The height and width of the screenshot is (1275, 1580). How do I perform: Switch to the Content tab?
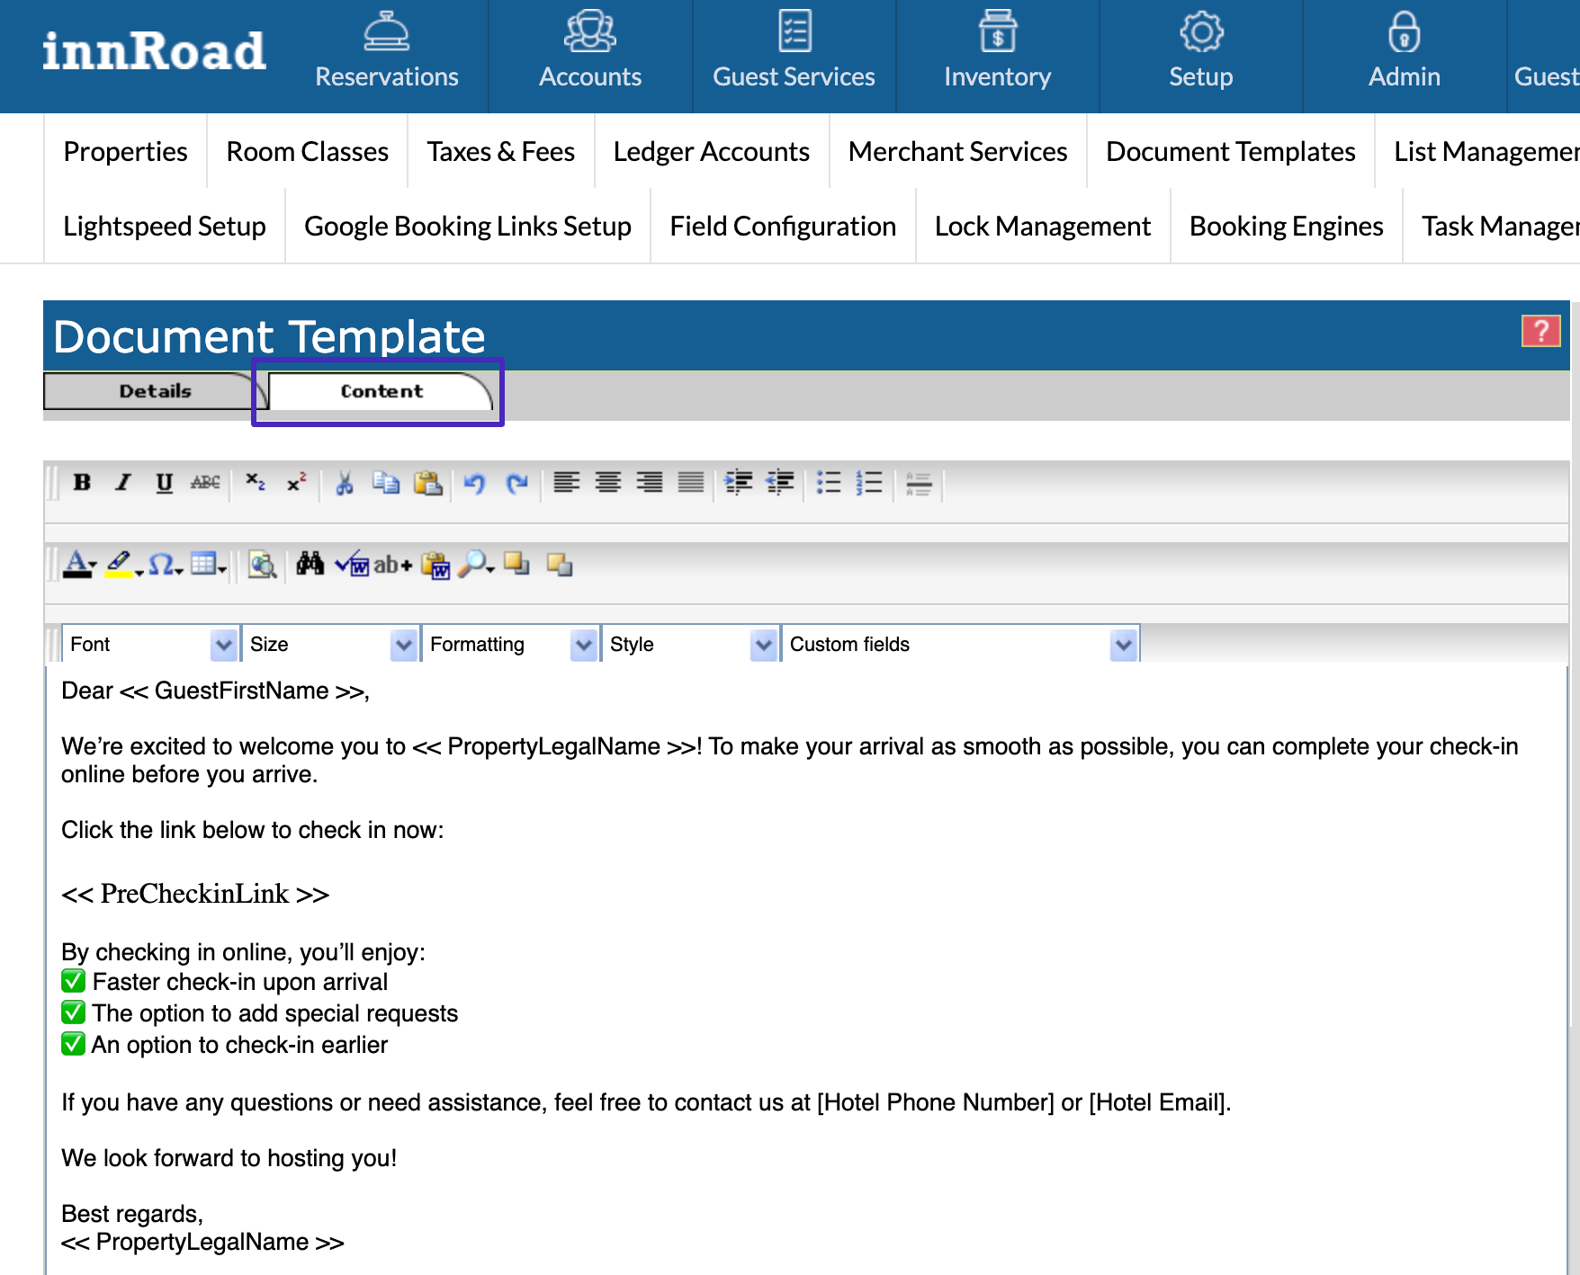[382, 391]
